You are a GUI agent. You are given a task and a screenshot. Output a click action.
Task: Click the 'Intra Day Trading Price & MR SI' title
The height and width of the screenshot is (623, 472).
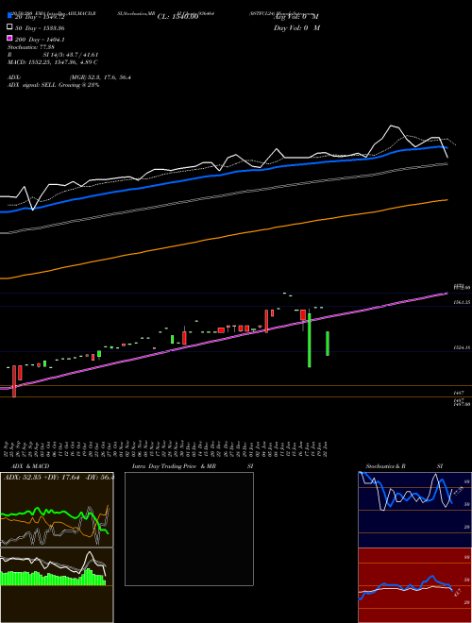[193, 466]
